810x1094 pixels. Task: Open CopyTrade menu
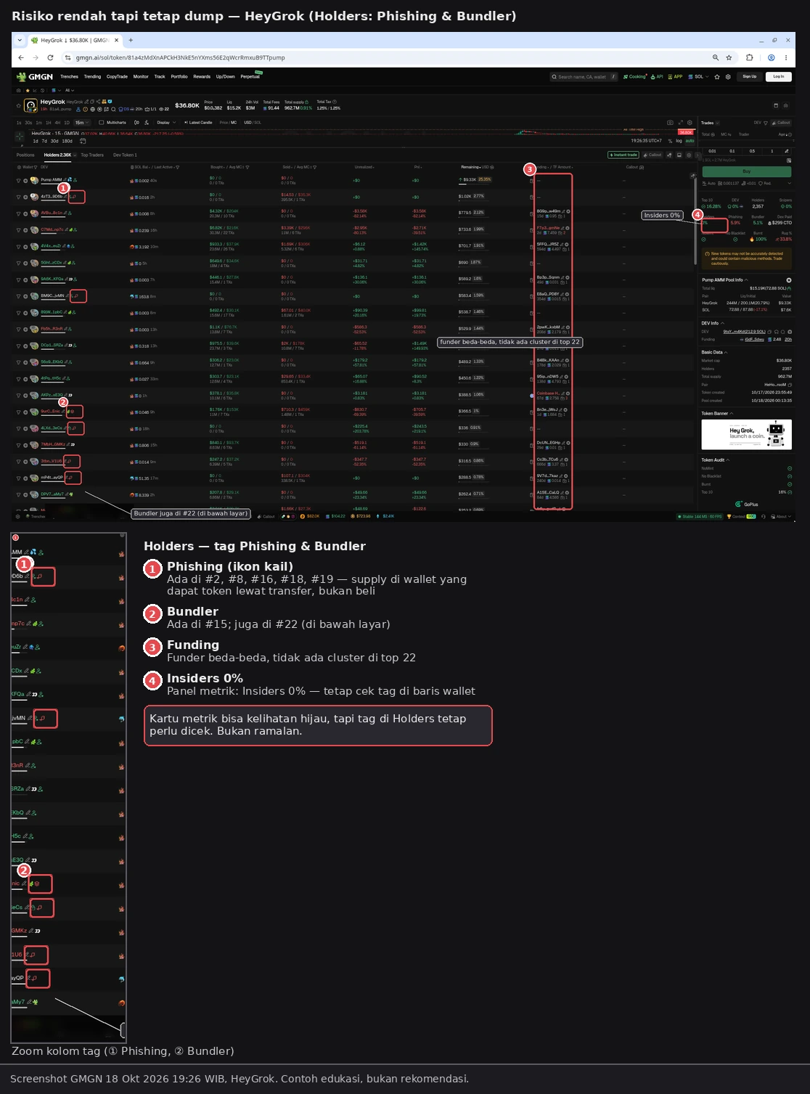tap(117, 76)
